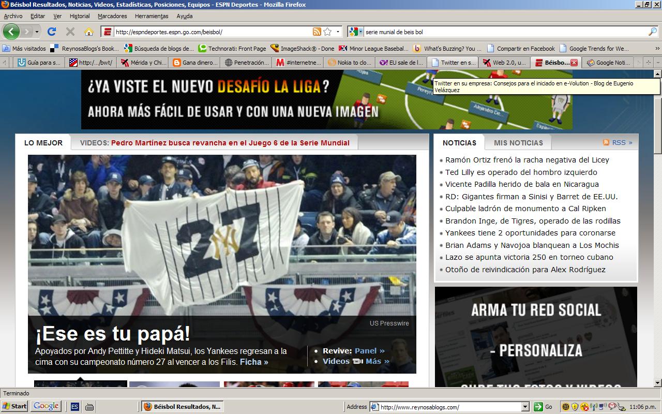The height and width of the screenshot is (414, 662).
Task: Click the Ficha » link in story caption
Action: coord(254,362)
